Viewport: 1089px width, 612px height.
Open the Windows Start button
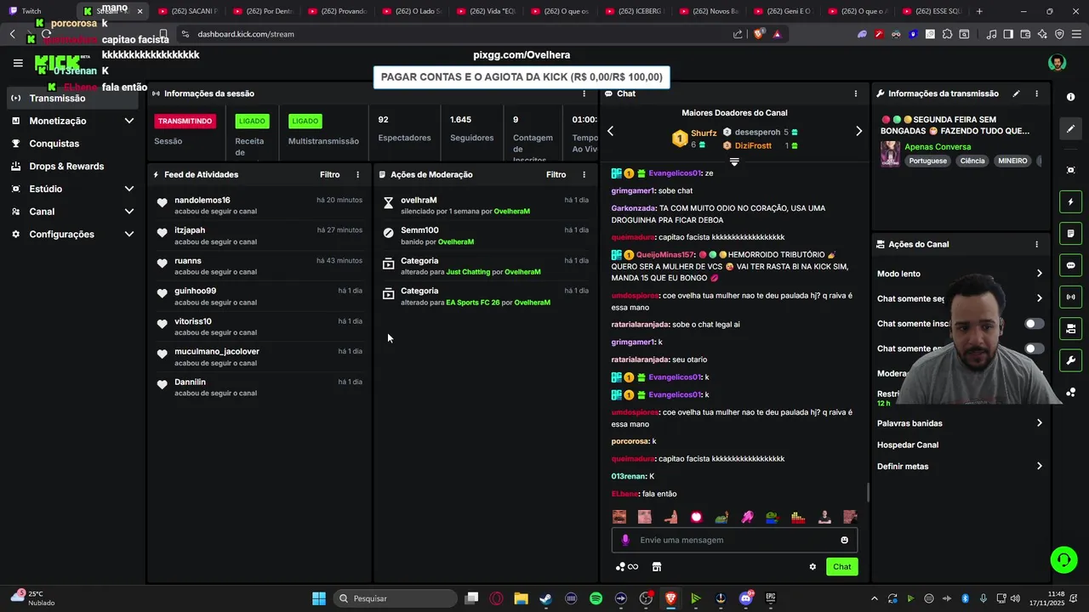[318, 598]
